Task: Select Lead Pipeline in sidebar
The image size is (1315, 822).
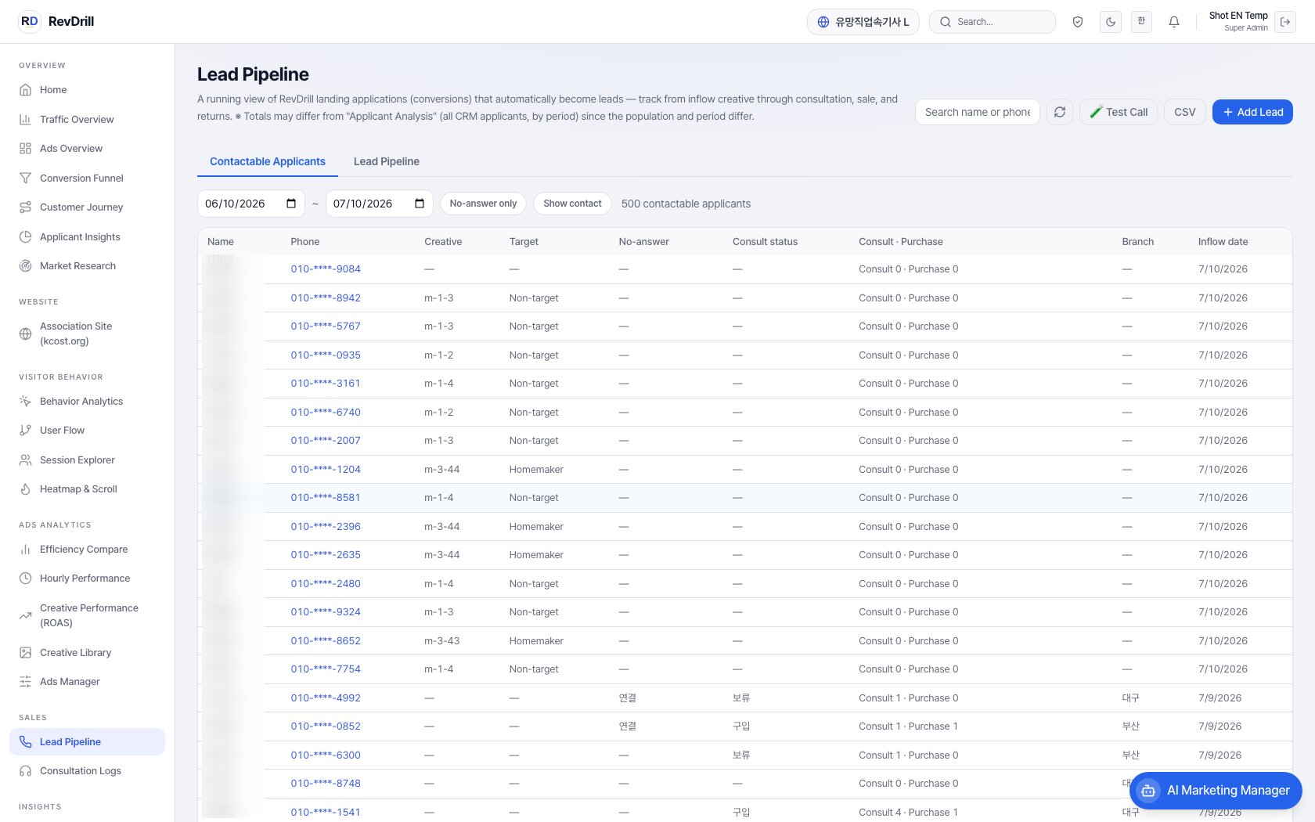Action: click(87, 742)
